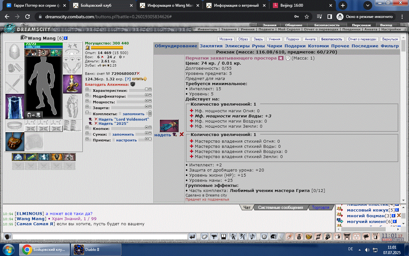
Task: Open the chat filter funnel icon
Action: coord(214,237)
